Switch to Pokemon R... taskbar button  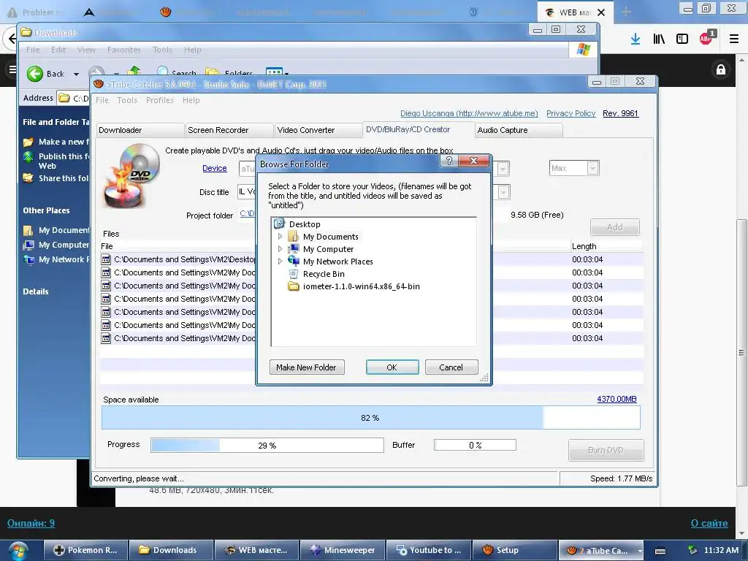(x=87, y=551)
